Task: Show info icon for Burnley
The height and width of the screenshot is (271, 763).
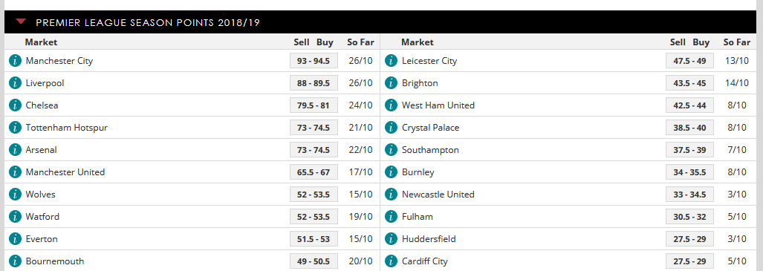Action: point(392,172)
